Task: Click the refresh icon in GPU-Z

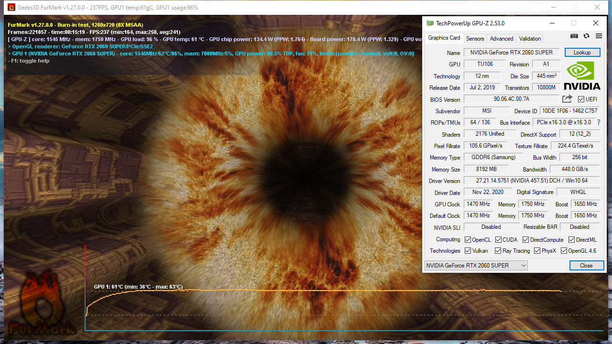Action: 586,36
